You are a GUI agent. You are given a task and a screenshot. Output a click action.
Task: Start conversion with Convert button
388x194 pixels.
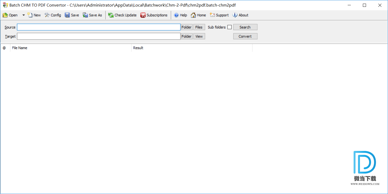[245, 36]
